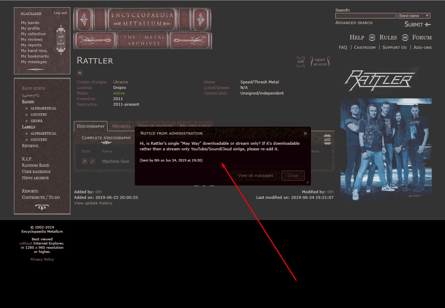This screenshot has width=445, height=308.
Task: Click the Added by 0th user link
Action: [x=99, y=192]
